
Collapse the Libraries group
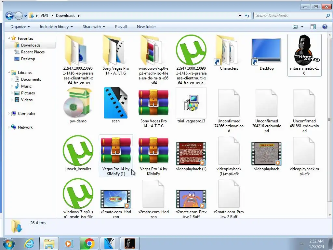tap(9, 73)
